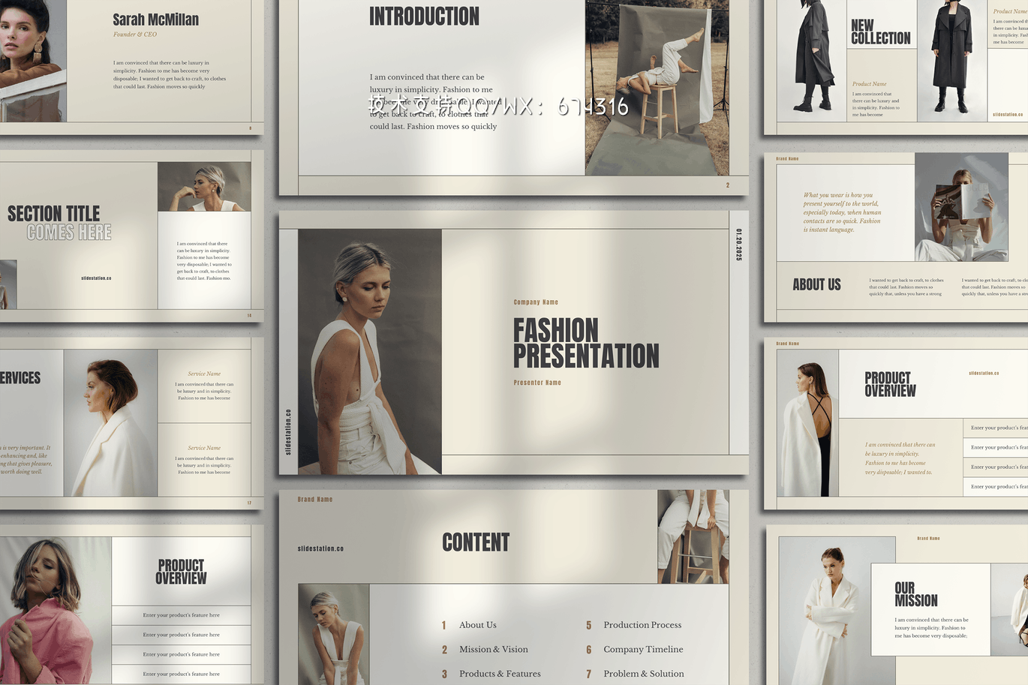Click outlined 'COMES HERE' text

pos(69,233)
